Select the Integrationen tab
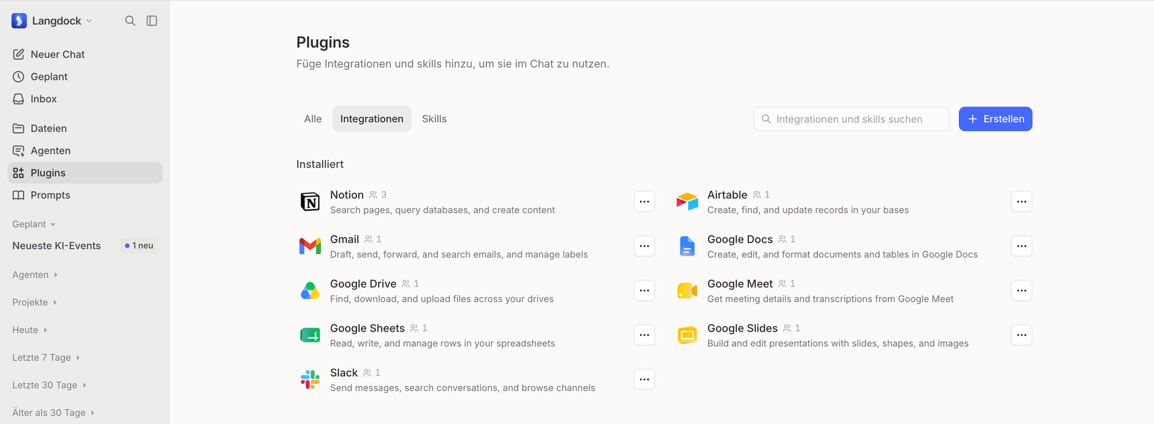Viewport: 1154px width, 424px height. pos(372,119)
